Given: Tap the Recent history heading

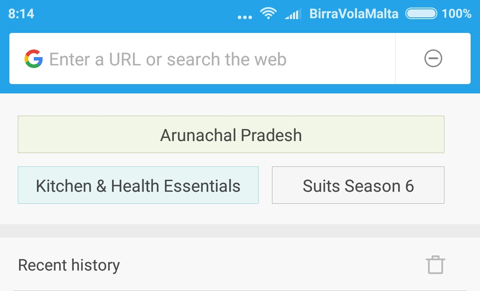Looking at the screenshot, I should [69, 265].
